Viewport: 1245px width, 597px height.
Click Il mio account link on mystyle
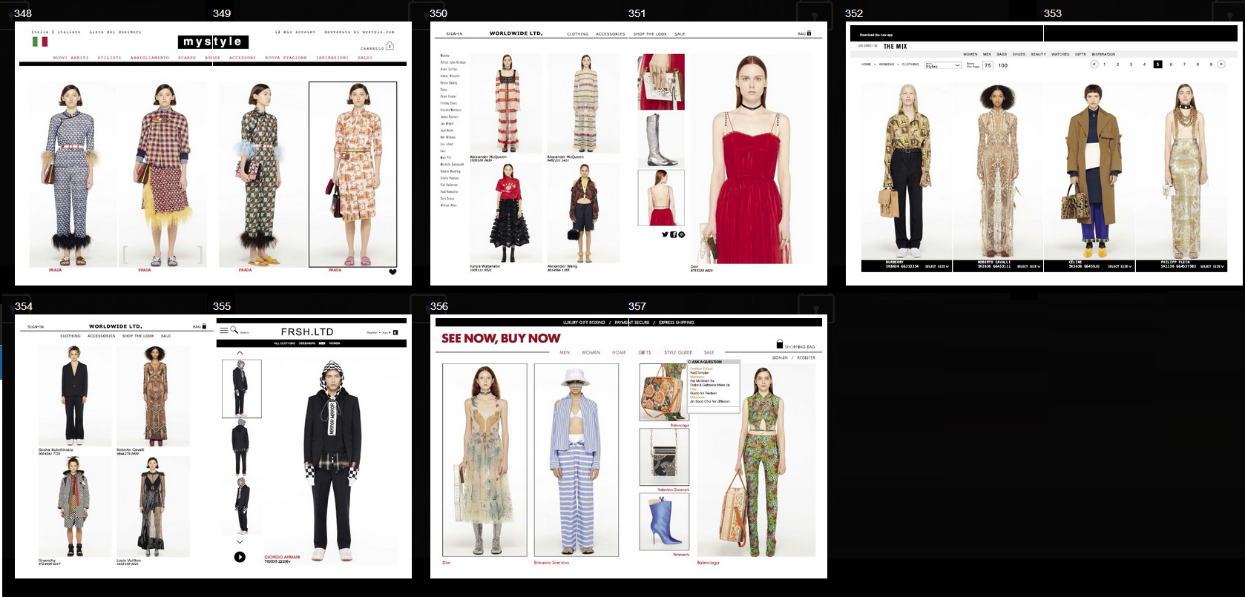click(x=295, y=32)
